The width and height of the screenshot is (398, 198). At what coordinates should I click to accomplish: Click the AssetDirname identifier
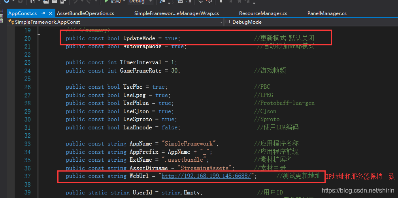coord(149,168)
